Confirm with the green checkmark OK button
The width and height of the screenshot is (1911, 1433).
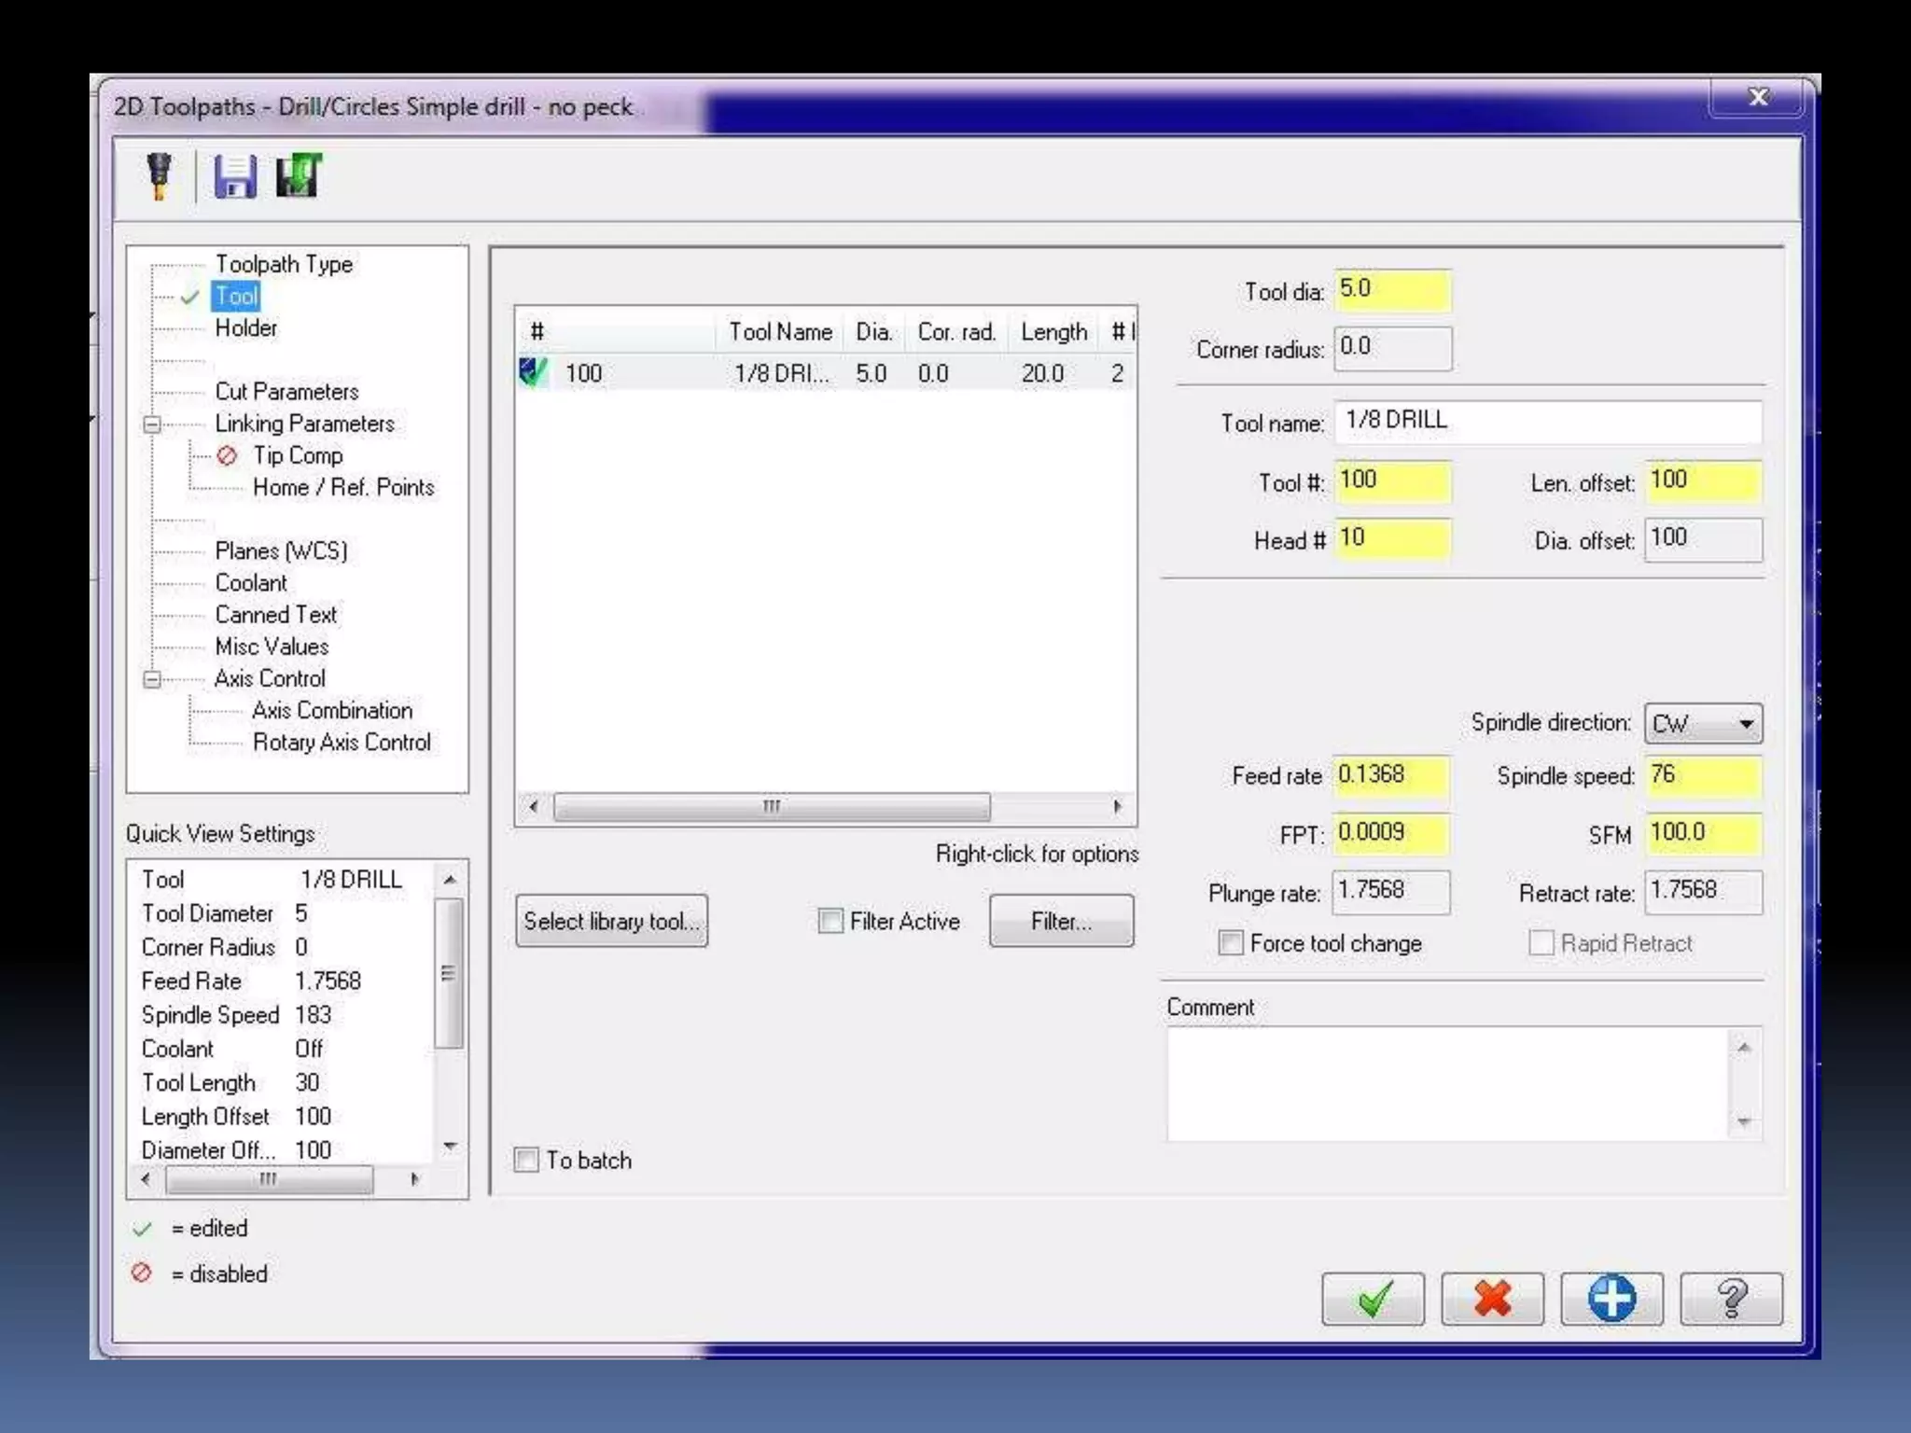click(1373, 1298)
